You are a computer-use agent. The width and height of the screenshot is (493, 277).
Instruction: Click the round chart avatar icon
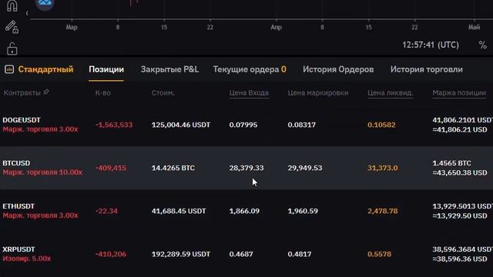[x=45, y=4]
